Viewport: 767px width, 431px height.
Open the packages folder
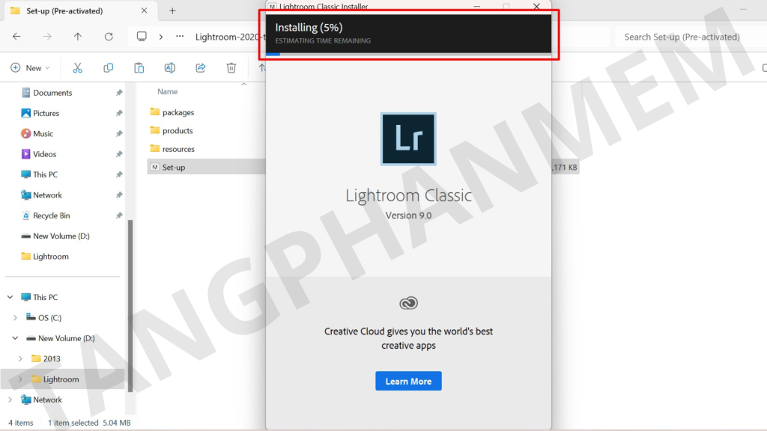coord(178,112)
